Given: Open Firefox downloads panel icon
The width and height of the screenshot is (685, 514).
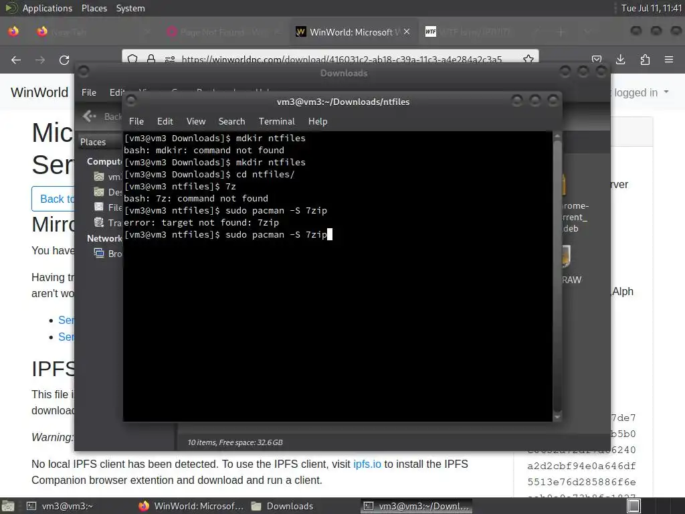Looking at the screenshot, I should pyautogui.click(x=620, y=60).
